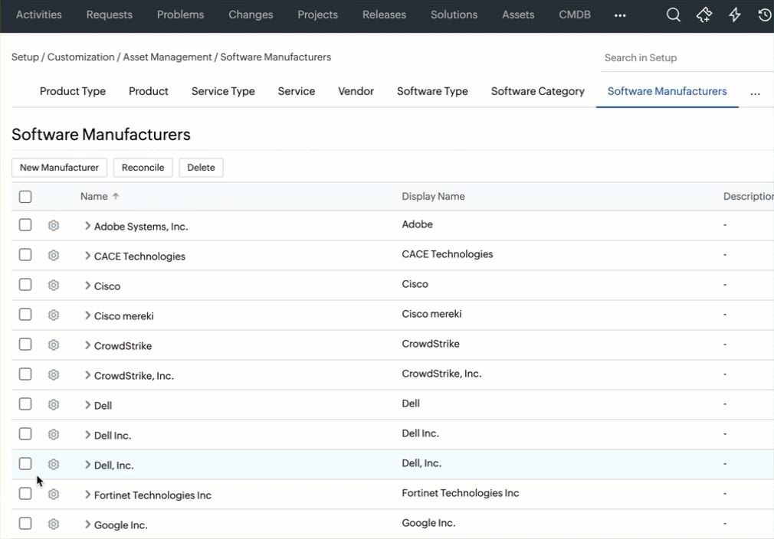Toggle the select-all header checkbox
This screenshot has width=774, height=539.
click(x=25, y=197)
